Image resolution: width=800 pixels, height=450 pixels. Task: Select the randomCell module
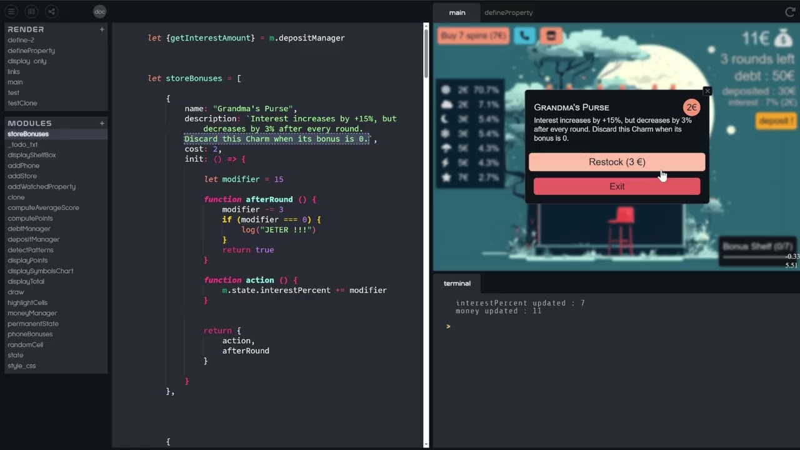[26, 344]
